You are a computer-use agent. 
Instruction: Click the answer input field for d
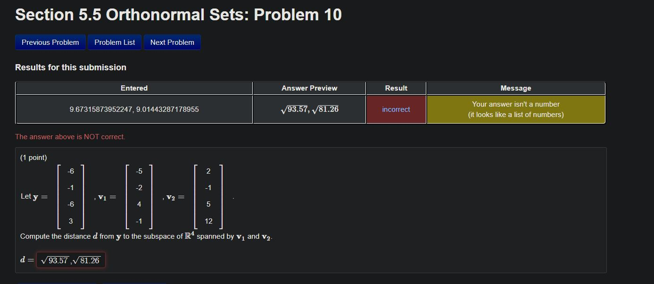point(71,260)
